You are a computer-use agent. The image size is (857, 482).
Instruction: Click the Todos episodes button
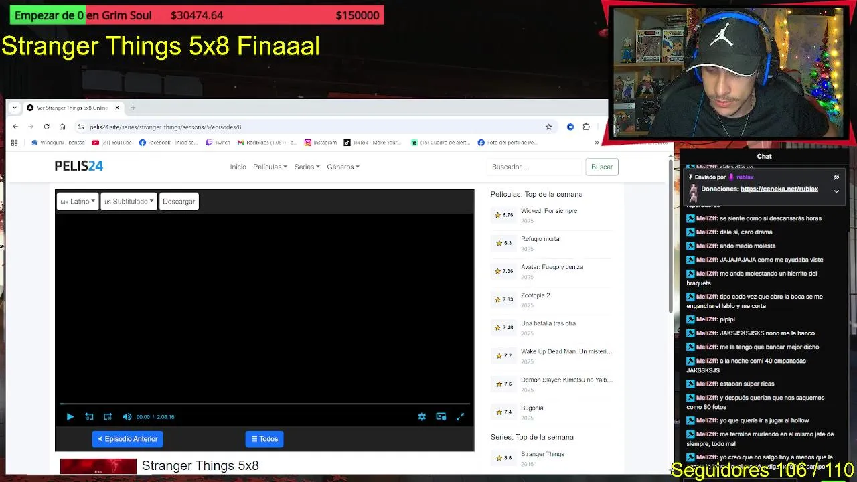(x=264, y=439)
